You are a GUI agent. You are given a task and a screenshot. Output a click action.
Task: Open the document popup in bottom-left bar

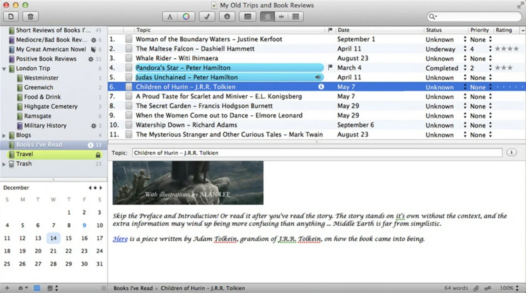(53, 288)
